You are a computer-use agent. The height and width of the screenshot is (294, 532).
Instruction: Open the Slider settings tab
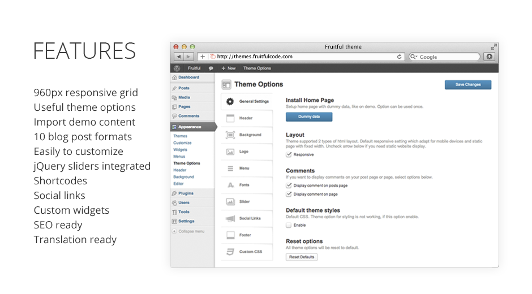244,201
